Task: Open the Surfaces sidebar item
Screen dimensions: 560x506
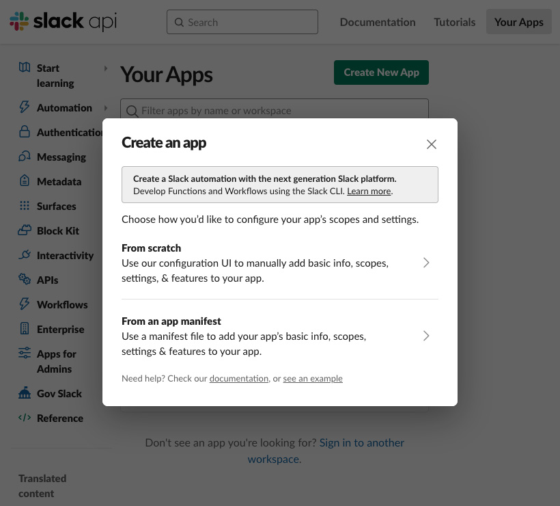Action: tap(56, 207)
